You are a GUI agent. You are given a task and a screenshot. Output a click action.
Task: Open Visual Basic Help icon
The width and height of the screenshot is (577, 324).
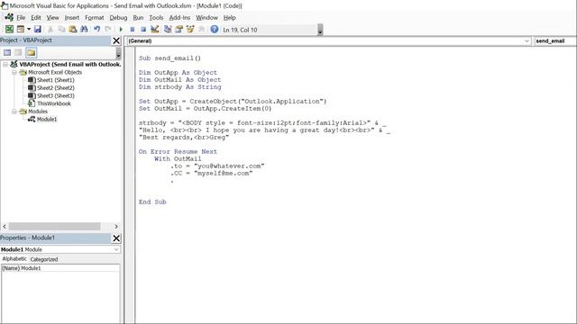click(x=215, y=29)
